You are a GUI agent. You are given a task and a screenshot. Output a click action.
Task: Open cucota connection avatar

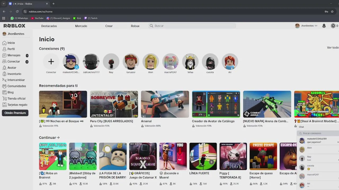(210, 61)
